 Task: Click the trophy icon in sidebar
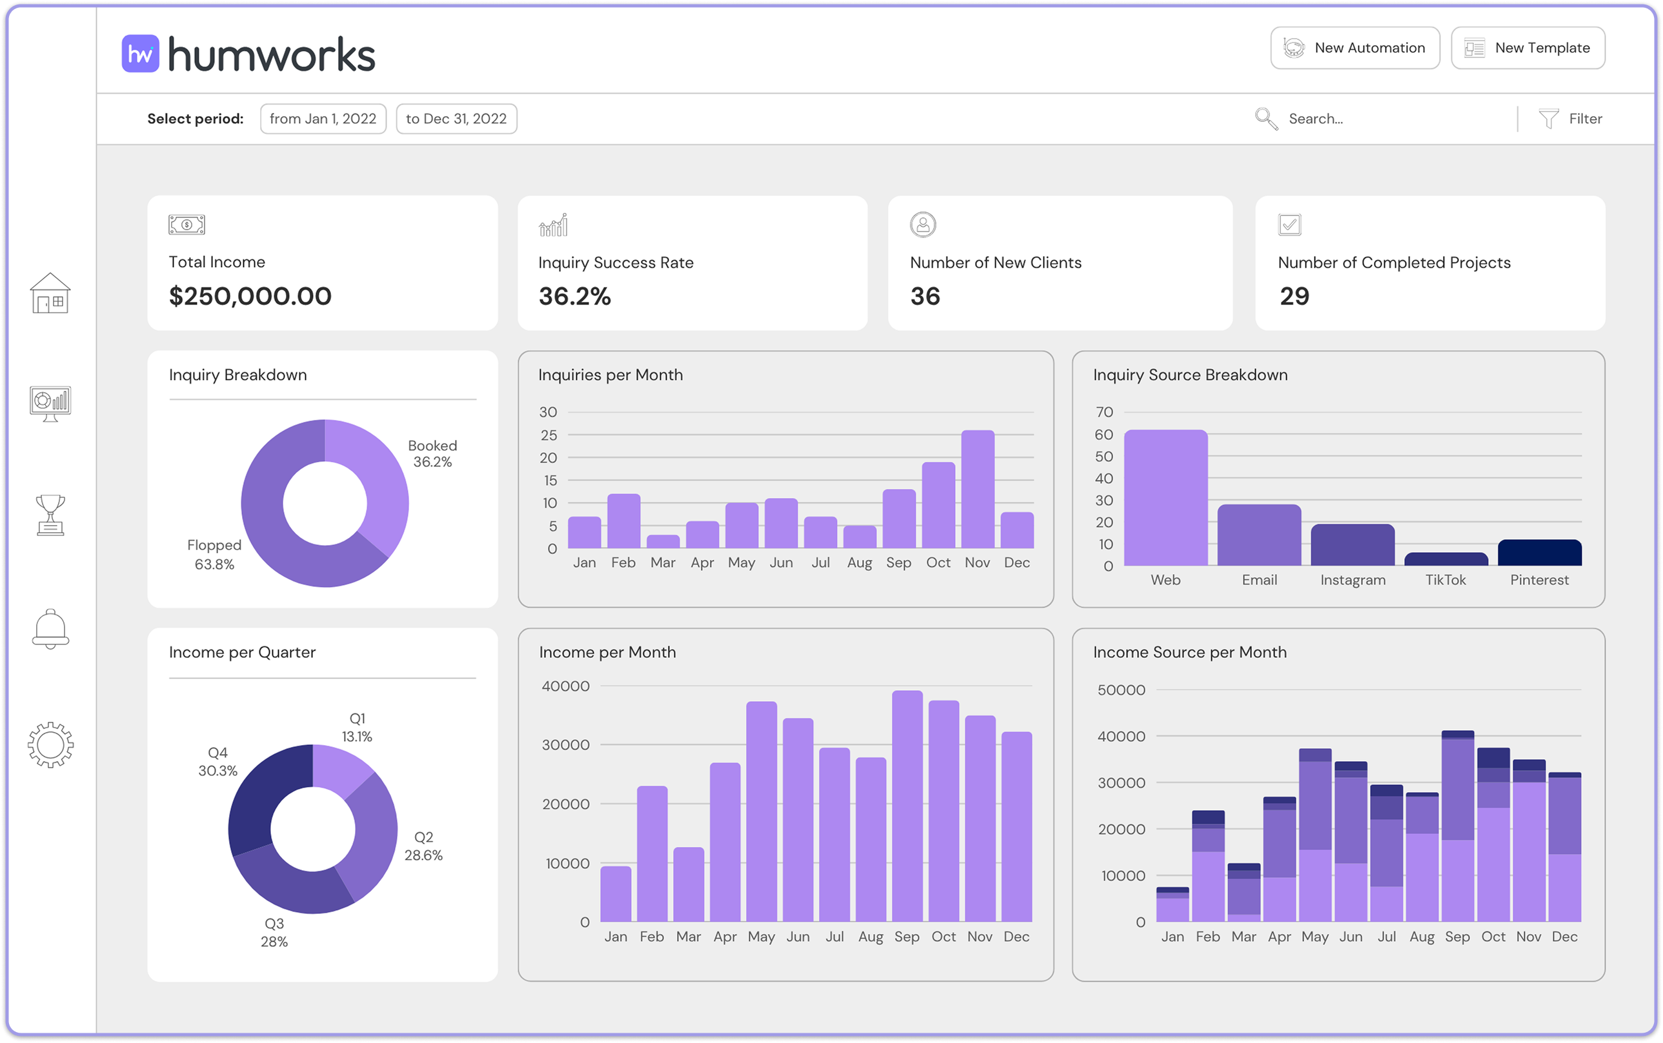pyautogui.click(x=50, y=515)
